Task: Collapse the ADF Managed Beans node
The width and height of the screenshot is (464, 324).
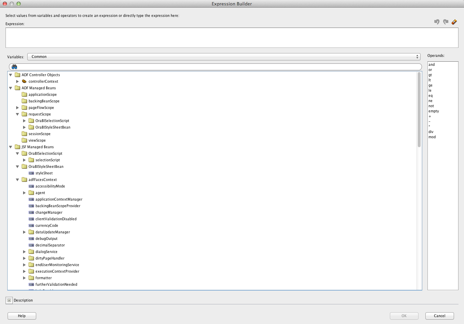Action: [10, 88]
